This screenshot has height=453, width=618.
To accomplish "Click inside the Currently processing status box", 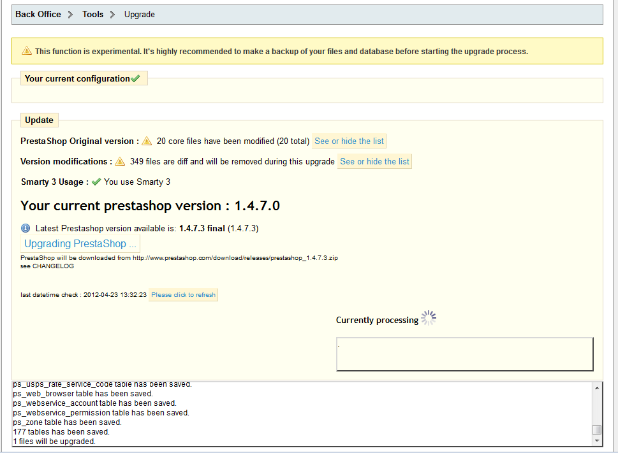I will [464, 354].
